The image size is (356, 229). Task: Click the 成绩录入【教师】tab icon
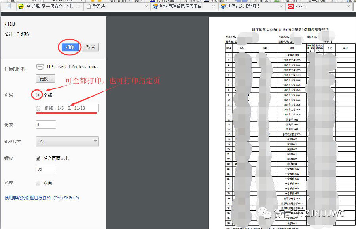[222, 6]
